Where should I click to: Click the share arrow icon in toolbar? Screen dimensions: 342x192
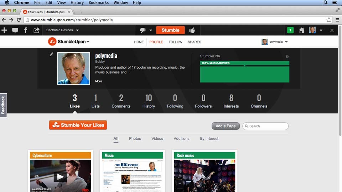[36, 30]
